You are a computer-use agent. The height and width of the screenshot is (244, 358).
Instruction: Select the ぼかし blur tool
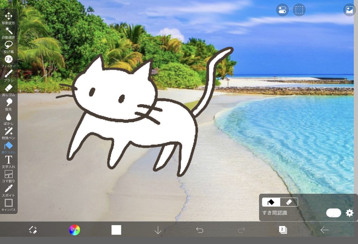[x=8, y=117]
